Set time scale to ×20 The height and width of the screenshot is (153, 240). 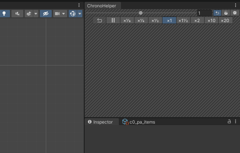click(225, 21)
